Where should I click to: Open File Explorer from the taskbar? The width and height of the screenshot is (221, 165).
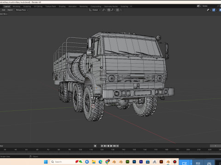click(93, 162)
